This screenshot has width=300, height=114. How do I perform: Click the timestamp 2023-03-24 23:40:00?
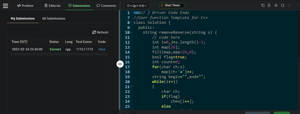click(x=27, y=49)
